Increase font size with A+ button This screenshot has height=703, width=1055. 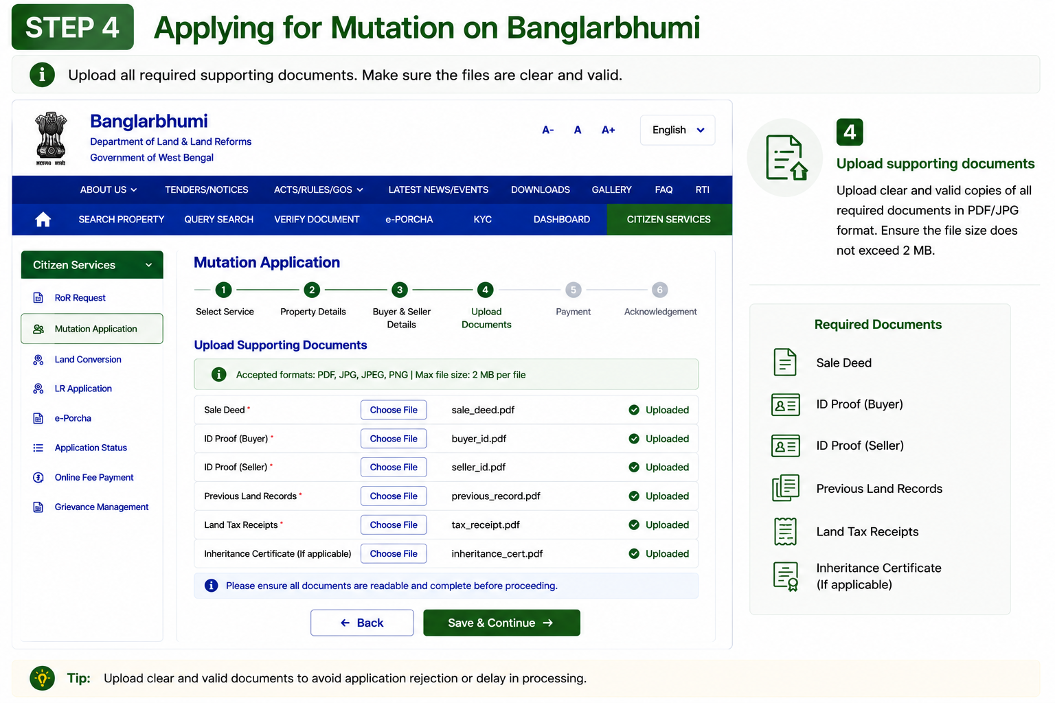tap(609, 130)
